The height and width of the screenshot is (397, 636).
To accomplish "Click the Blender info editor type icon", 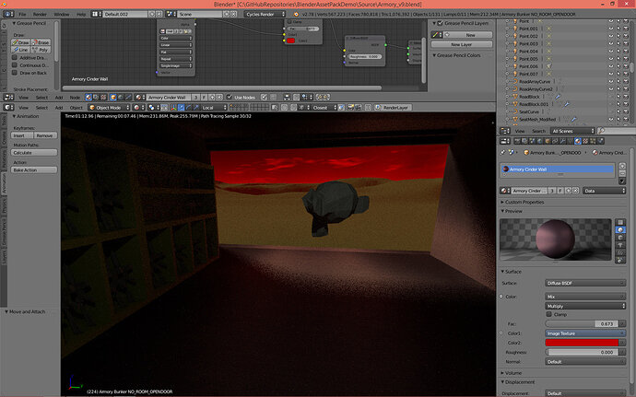I will 8,14.
